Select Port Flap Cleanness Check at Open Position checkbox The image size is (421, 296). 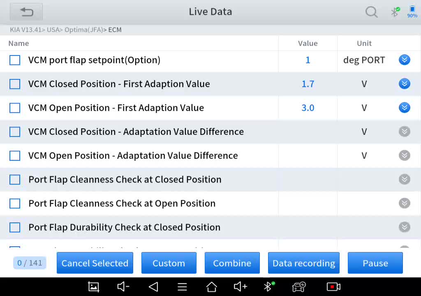click(x=15, y=203)
